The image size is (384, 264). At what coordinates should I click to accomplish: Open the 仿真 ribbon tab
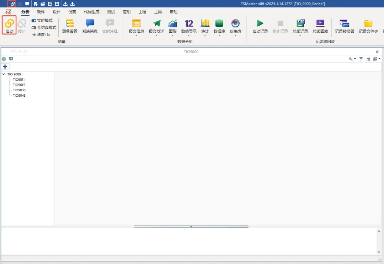point(72,12)
